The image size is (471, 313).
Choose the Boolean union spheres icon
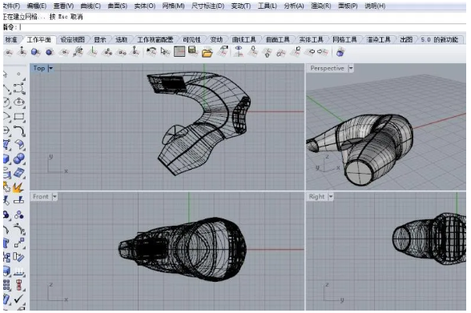(x=19, y=159)
